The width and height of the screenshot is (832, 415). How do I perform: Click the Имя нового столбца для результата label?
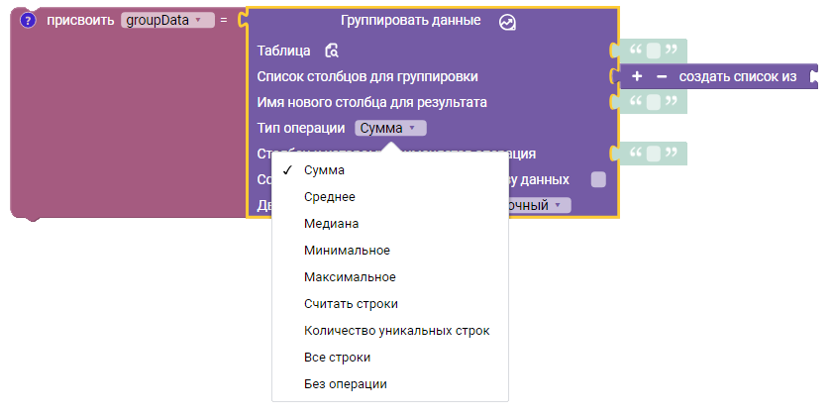point(372,102)
